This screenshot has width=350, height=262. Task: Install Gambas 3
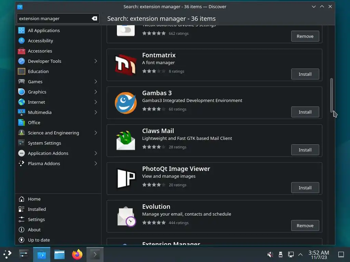pos(305,112)
